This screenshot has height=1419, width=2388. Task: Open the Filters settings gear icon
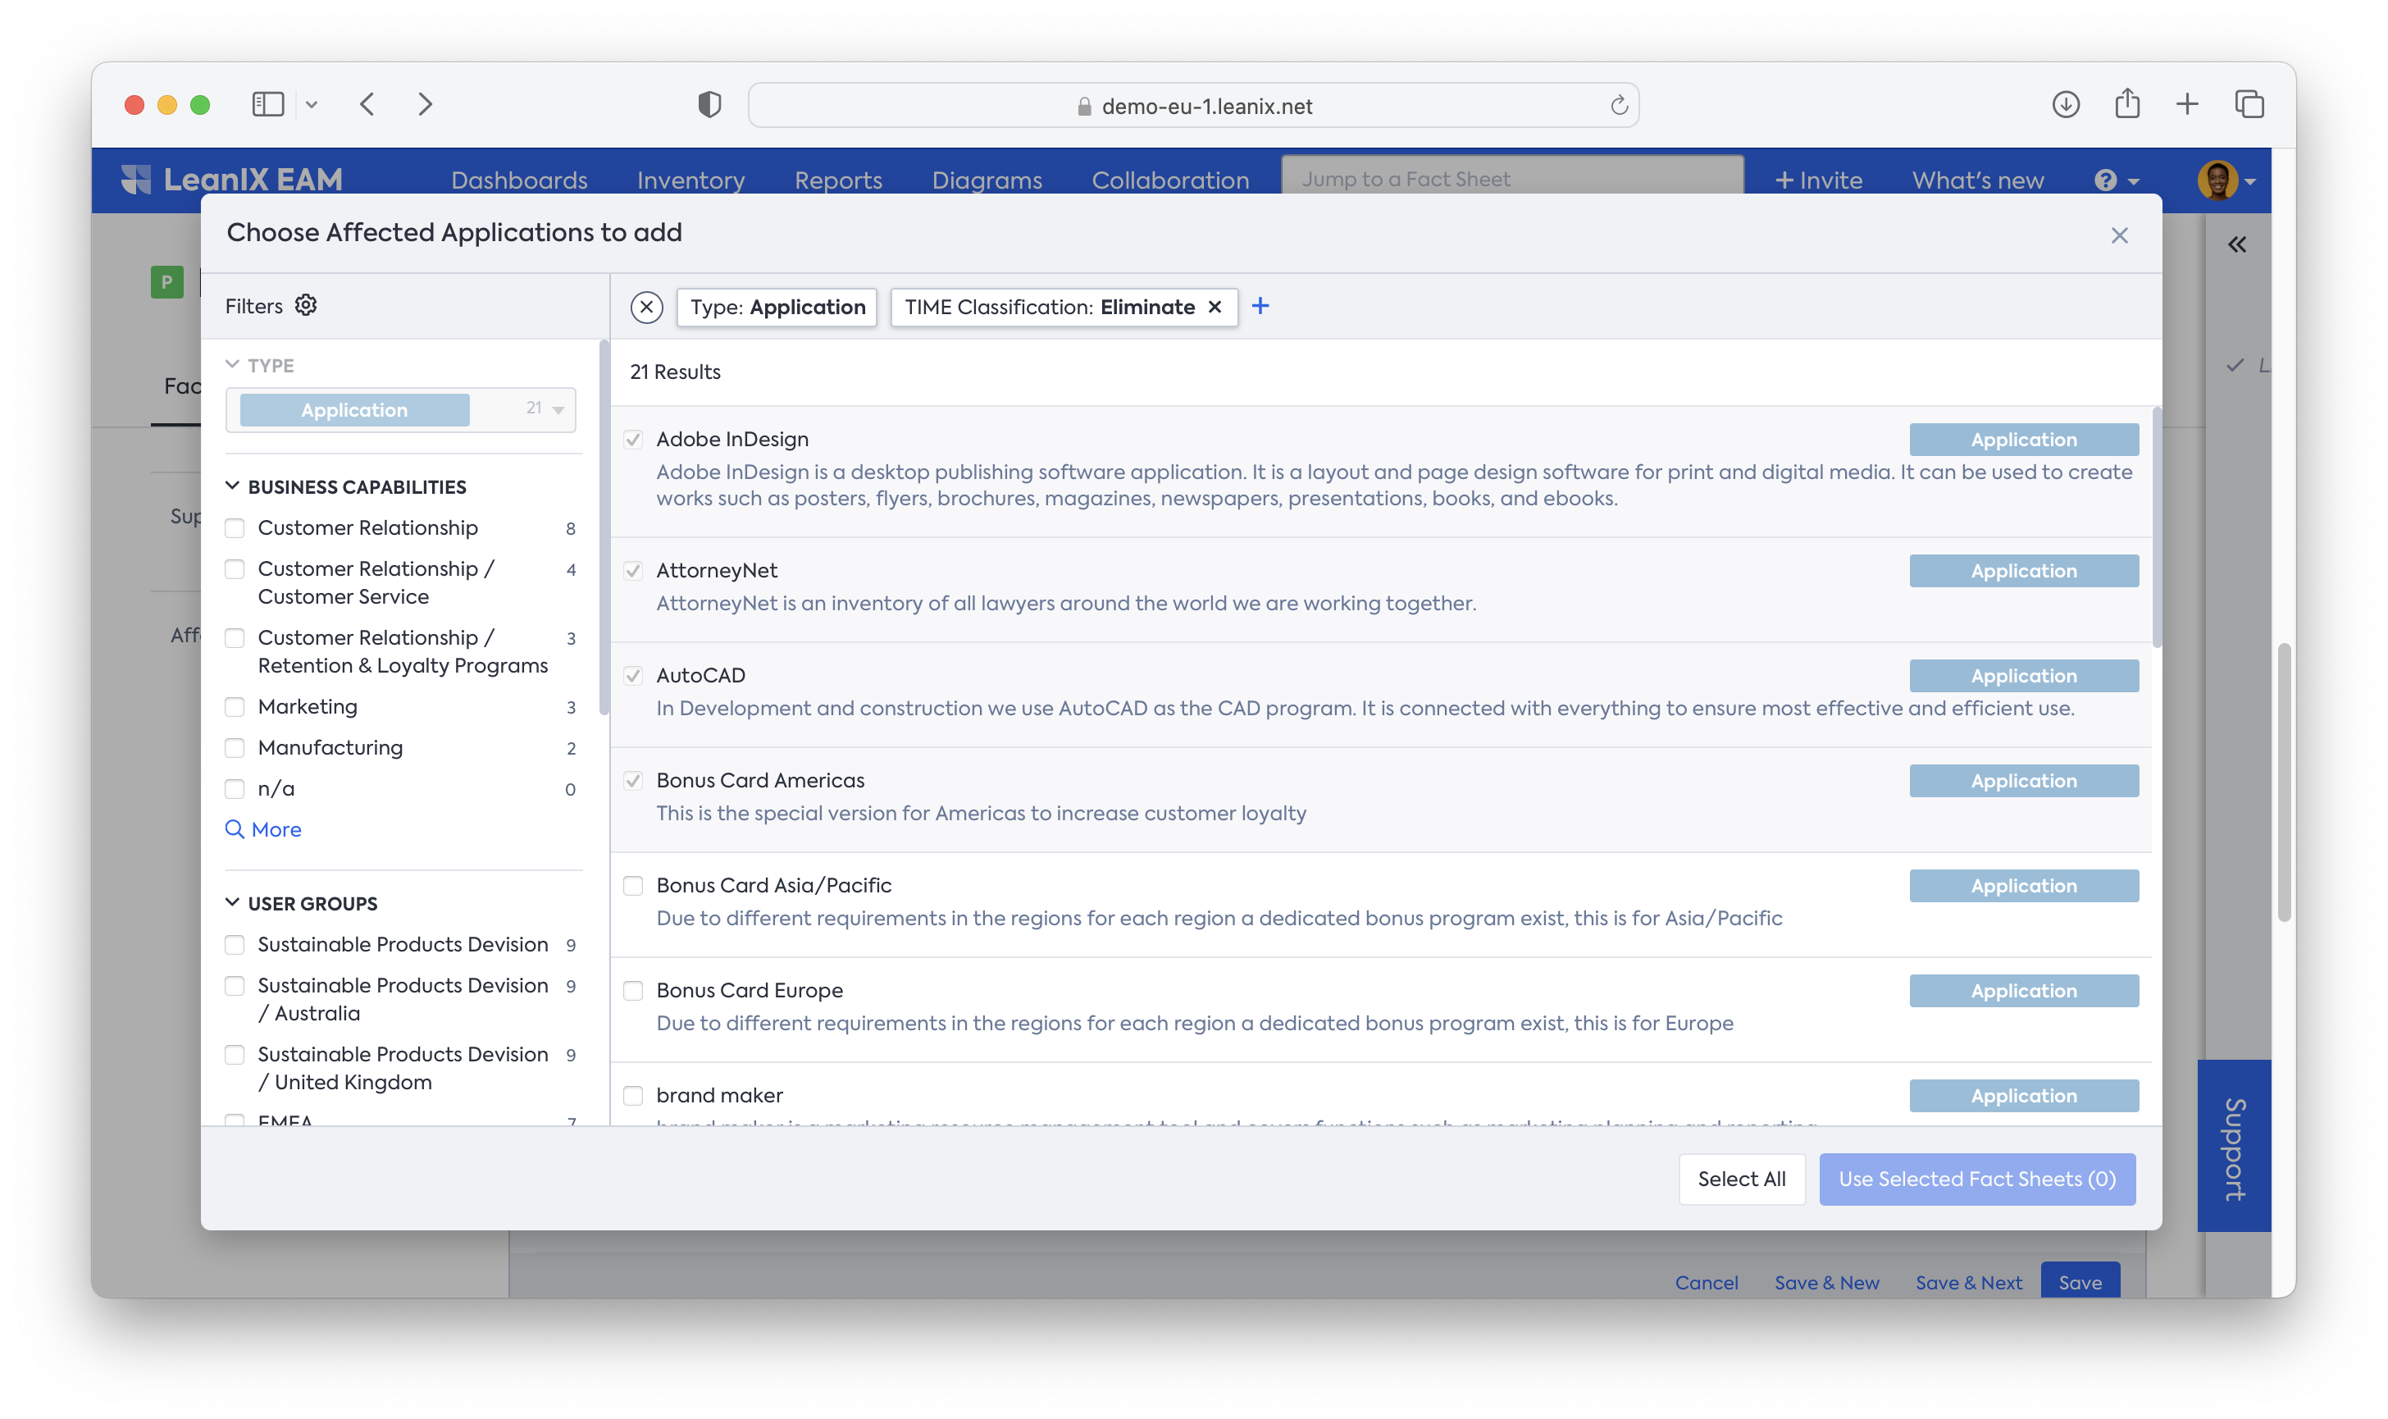click(305, 305)
